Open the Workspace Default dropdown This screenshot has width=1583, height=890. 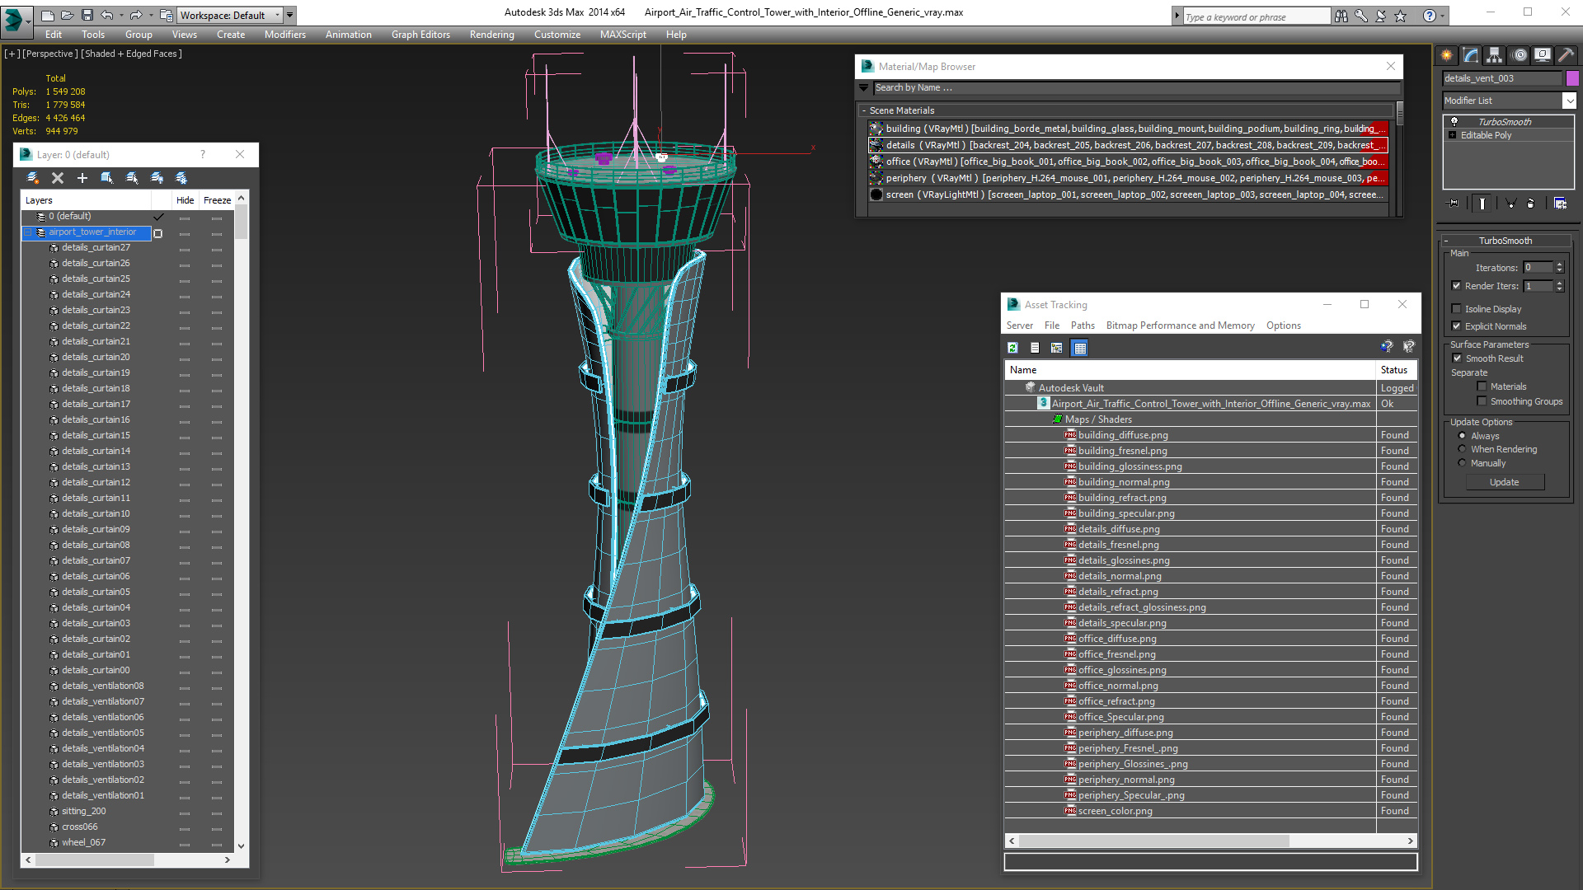pos(231,16)
